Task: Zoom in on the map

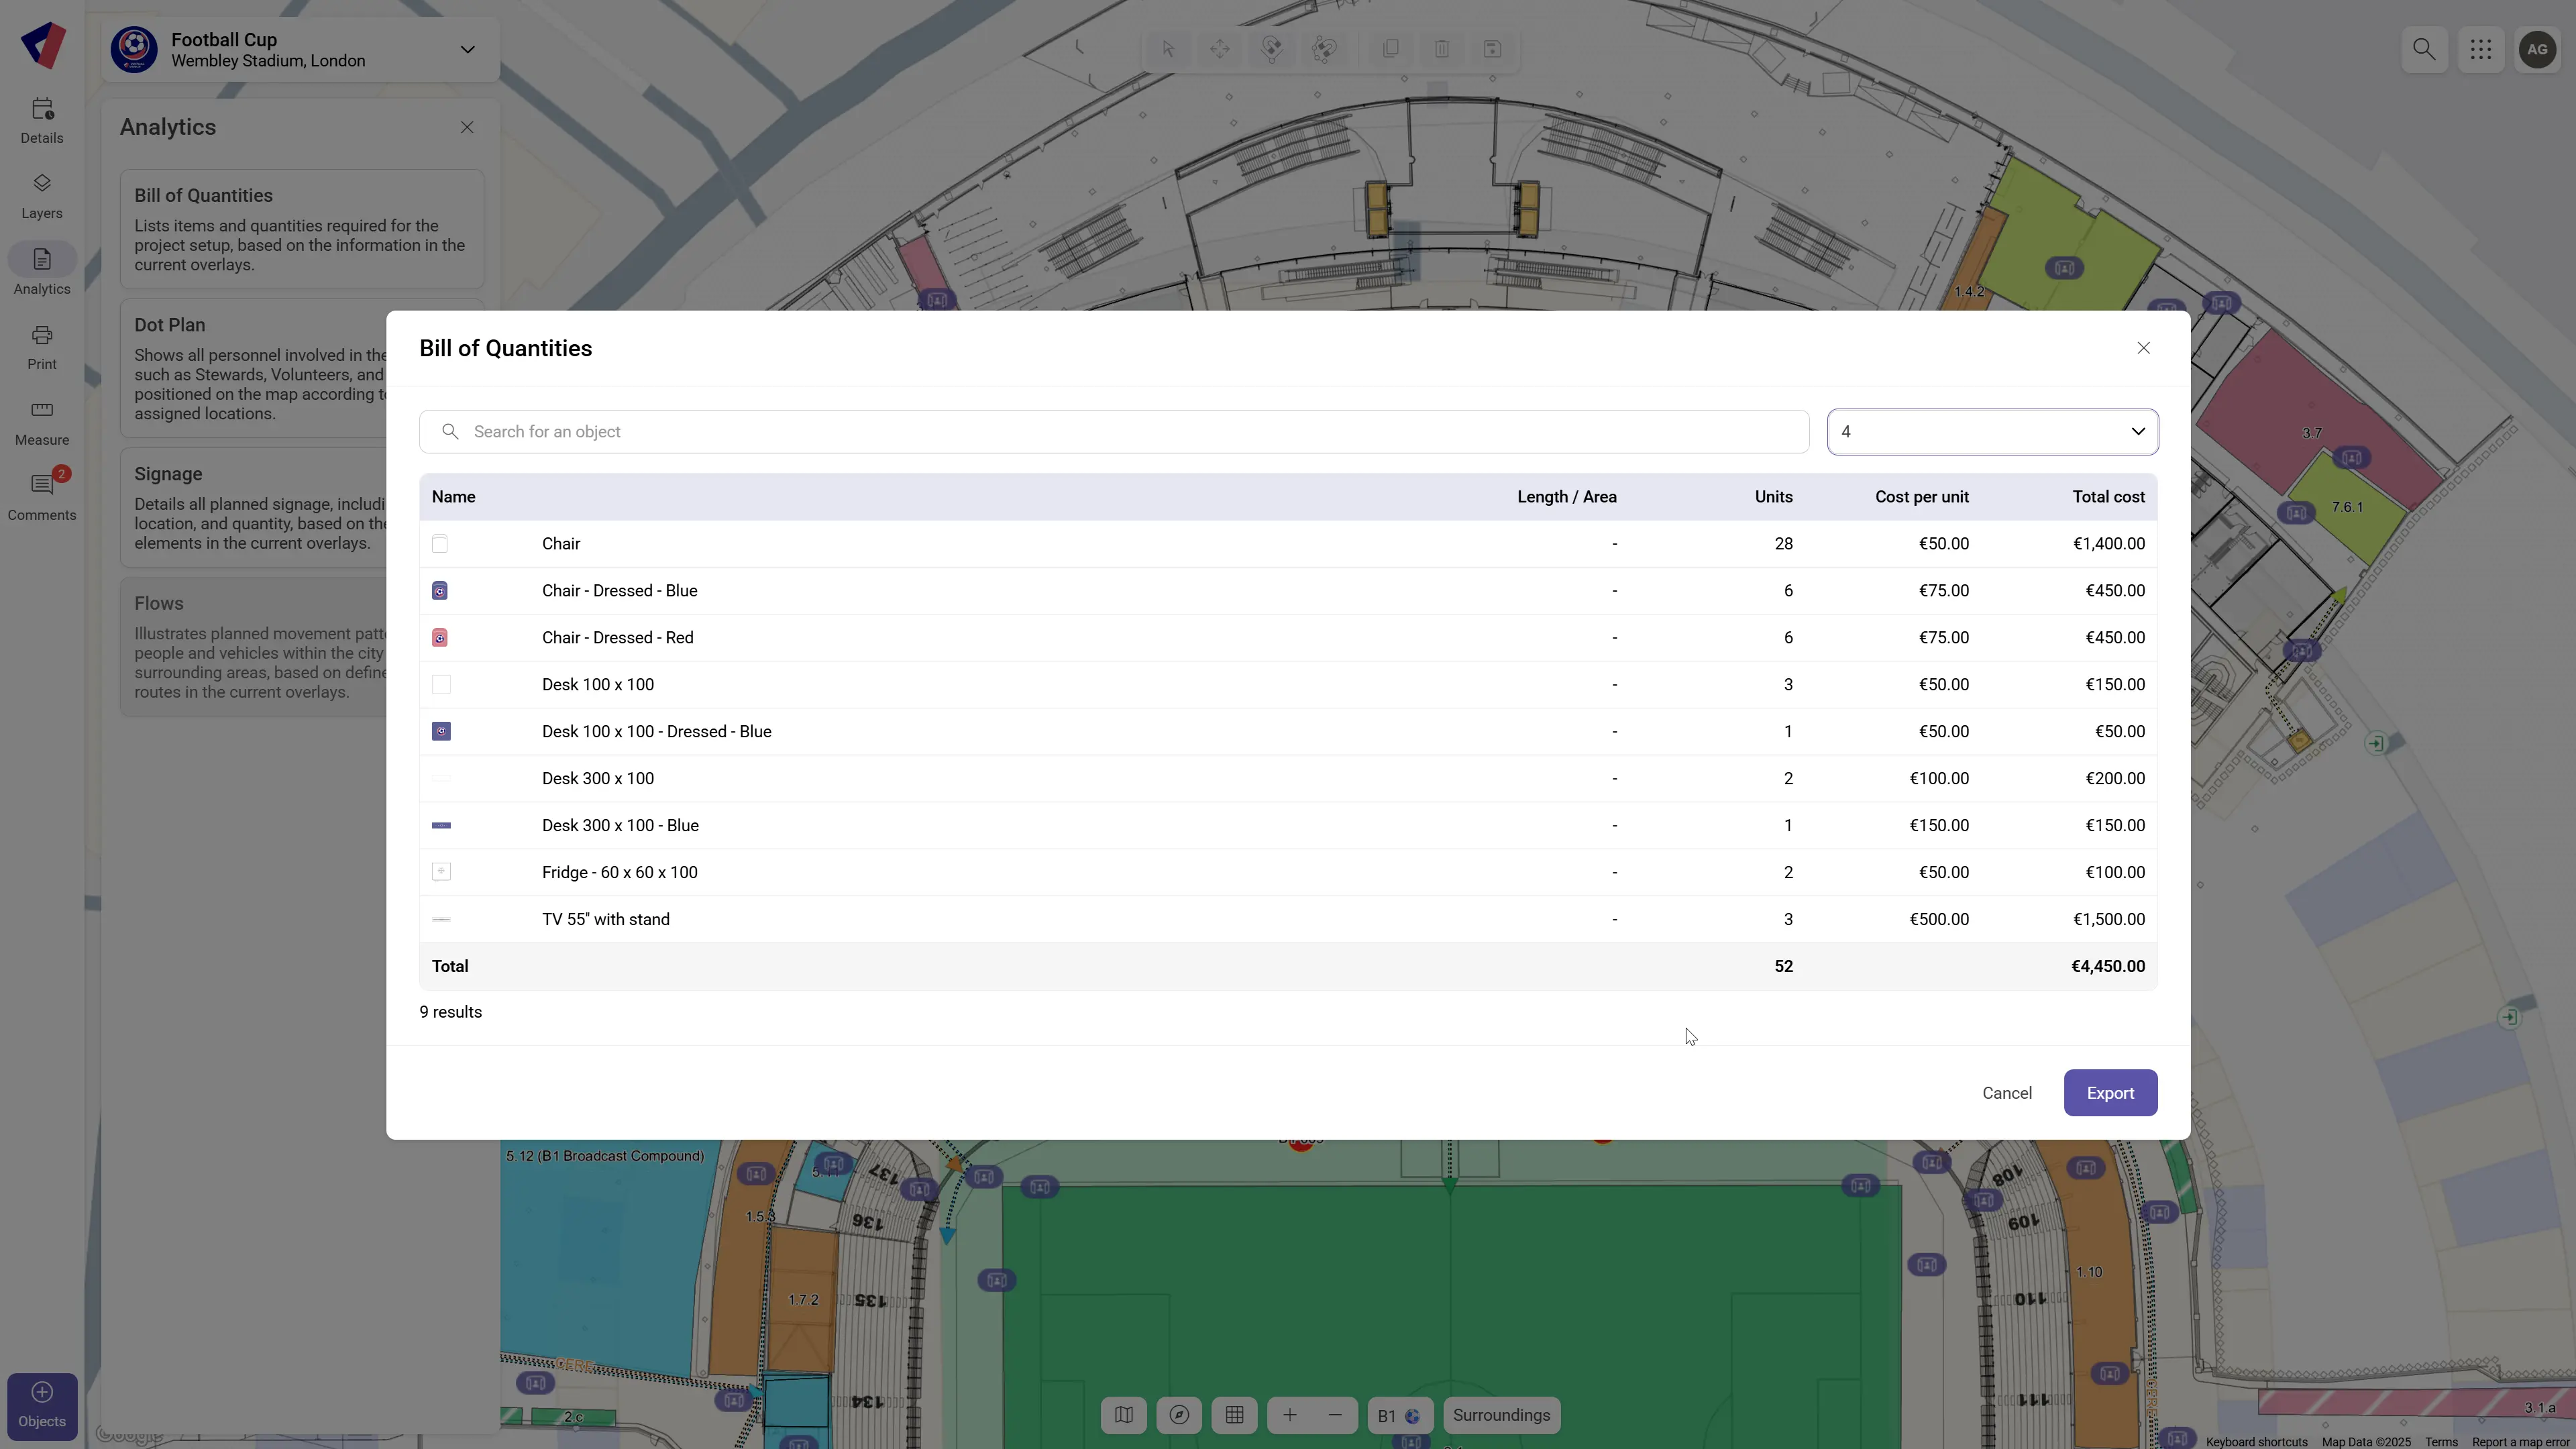Action: [1289, 1414]
